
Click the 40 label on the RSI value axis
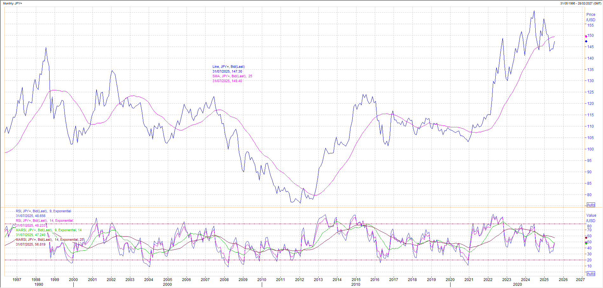point(589,248)
